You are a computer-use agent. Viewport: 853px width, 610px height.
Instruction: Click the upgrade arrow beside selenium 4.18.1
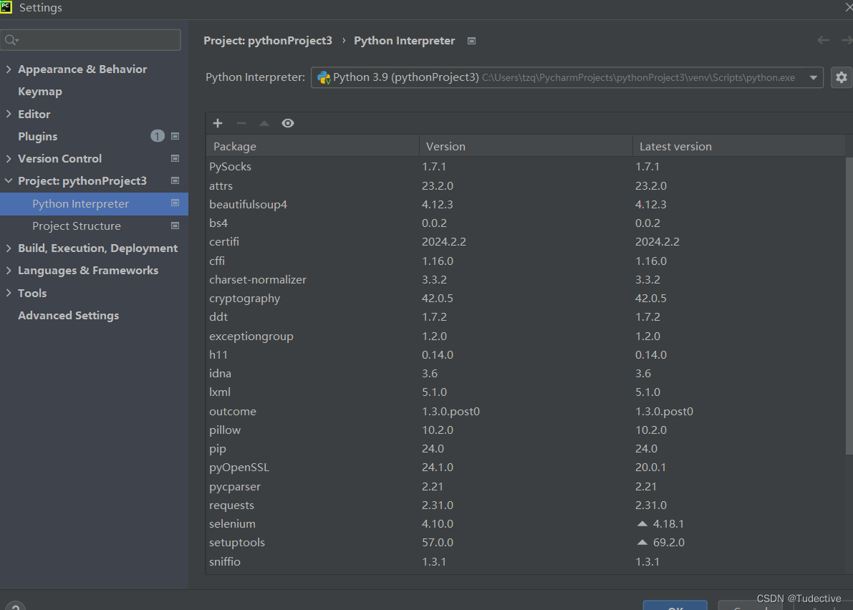tap(642, 523)
